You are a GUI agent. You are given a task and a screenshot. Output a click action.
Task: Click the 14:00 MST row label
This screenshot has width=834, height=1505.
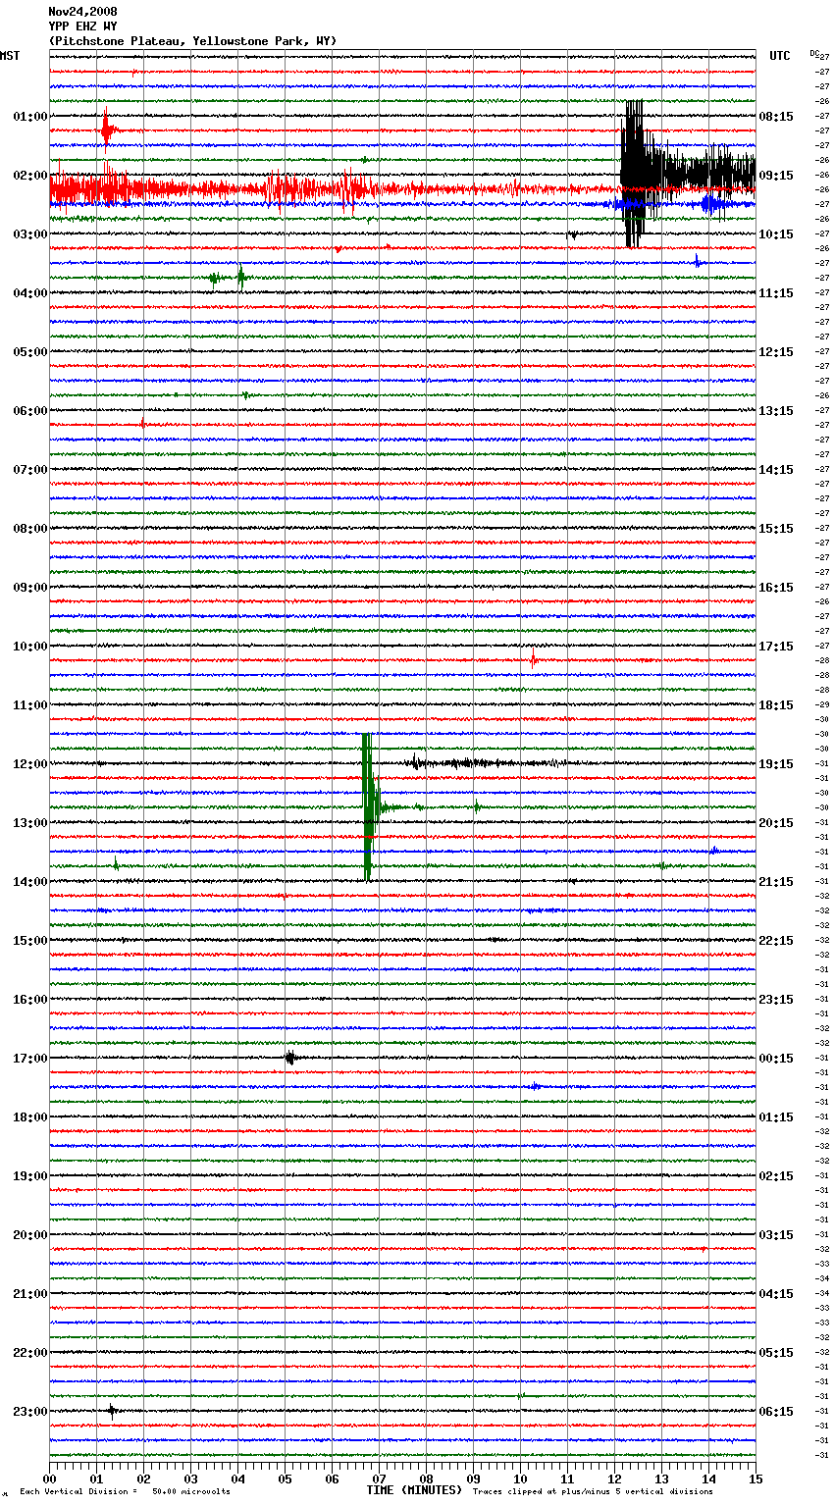29,882
